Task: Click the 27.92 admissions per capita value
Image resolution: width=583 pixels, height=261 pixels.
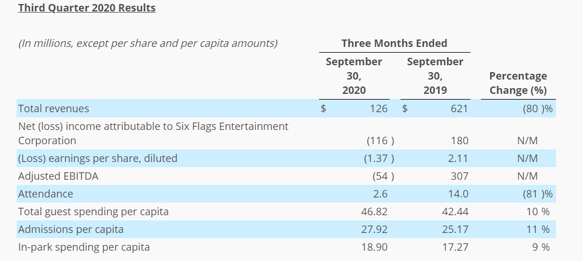Action: coord(374,230)
